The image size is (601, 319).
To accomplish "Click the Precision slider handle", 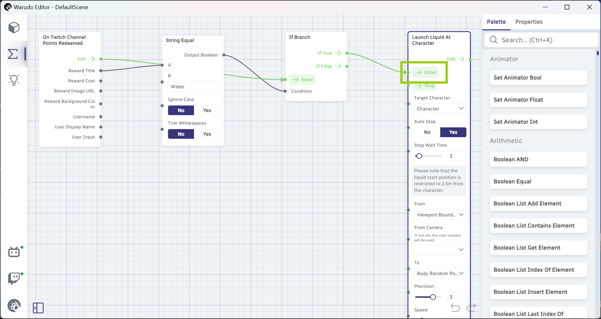I will click(x=433, y=297).
